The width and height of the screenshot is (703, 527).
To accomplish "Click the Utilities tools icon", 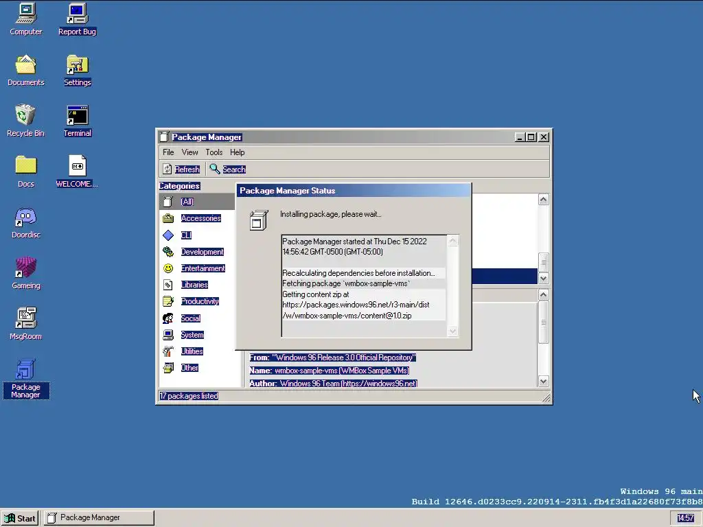I will [x=168, y=351].
